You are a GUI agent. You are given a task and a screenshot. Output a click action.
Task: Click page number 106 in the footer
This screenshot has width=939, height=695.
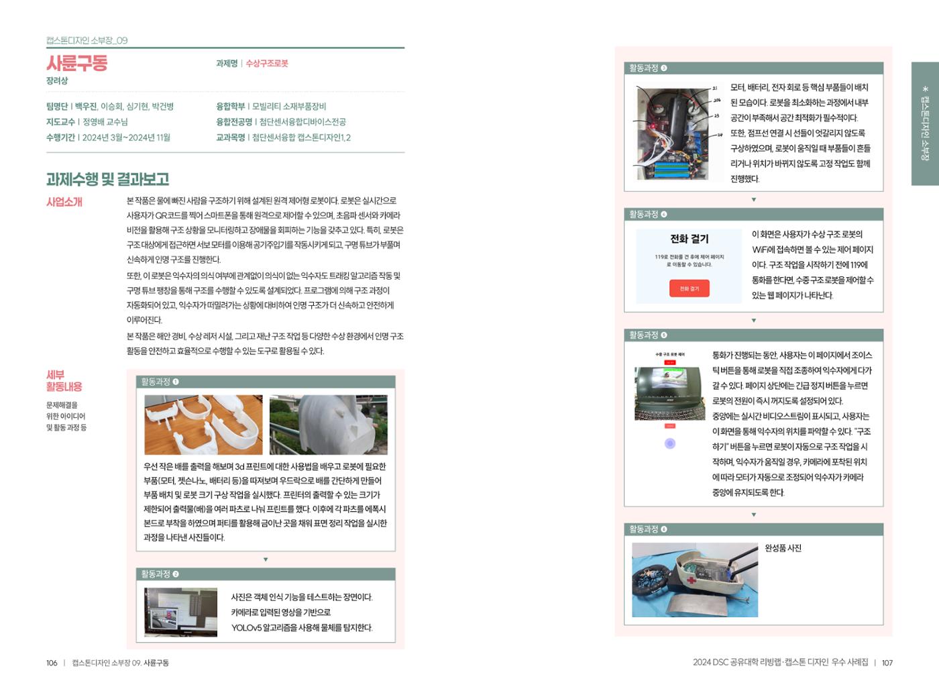52,663
